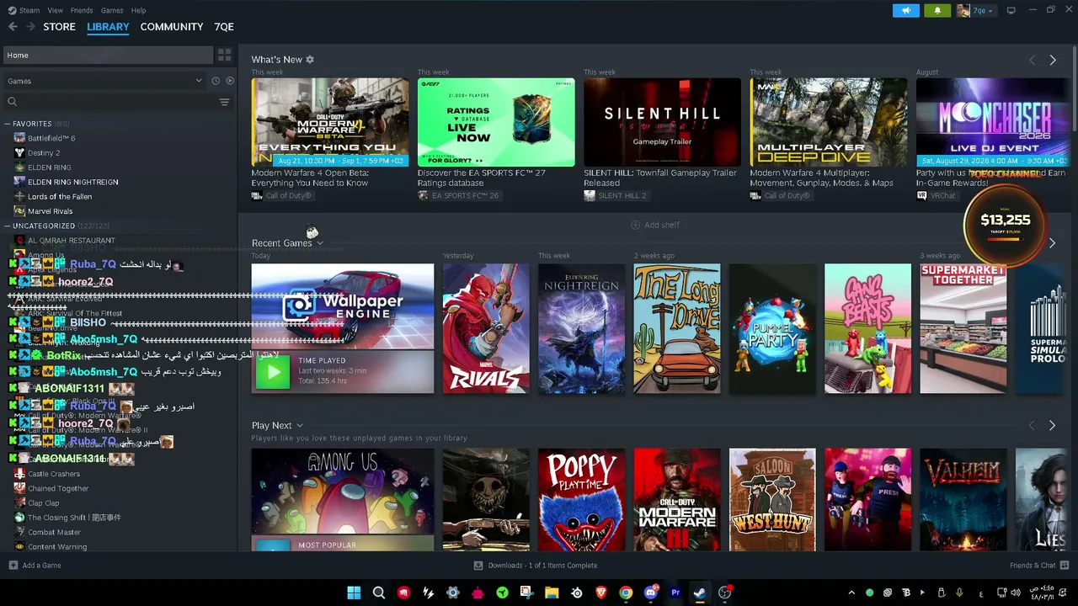Open the Games menu
1078x606 pixels.
(112, 10)
